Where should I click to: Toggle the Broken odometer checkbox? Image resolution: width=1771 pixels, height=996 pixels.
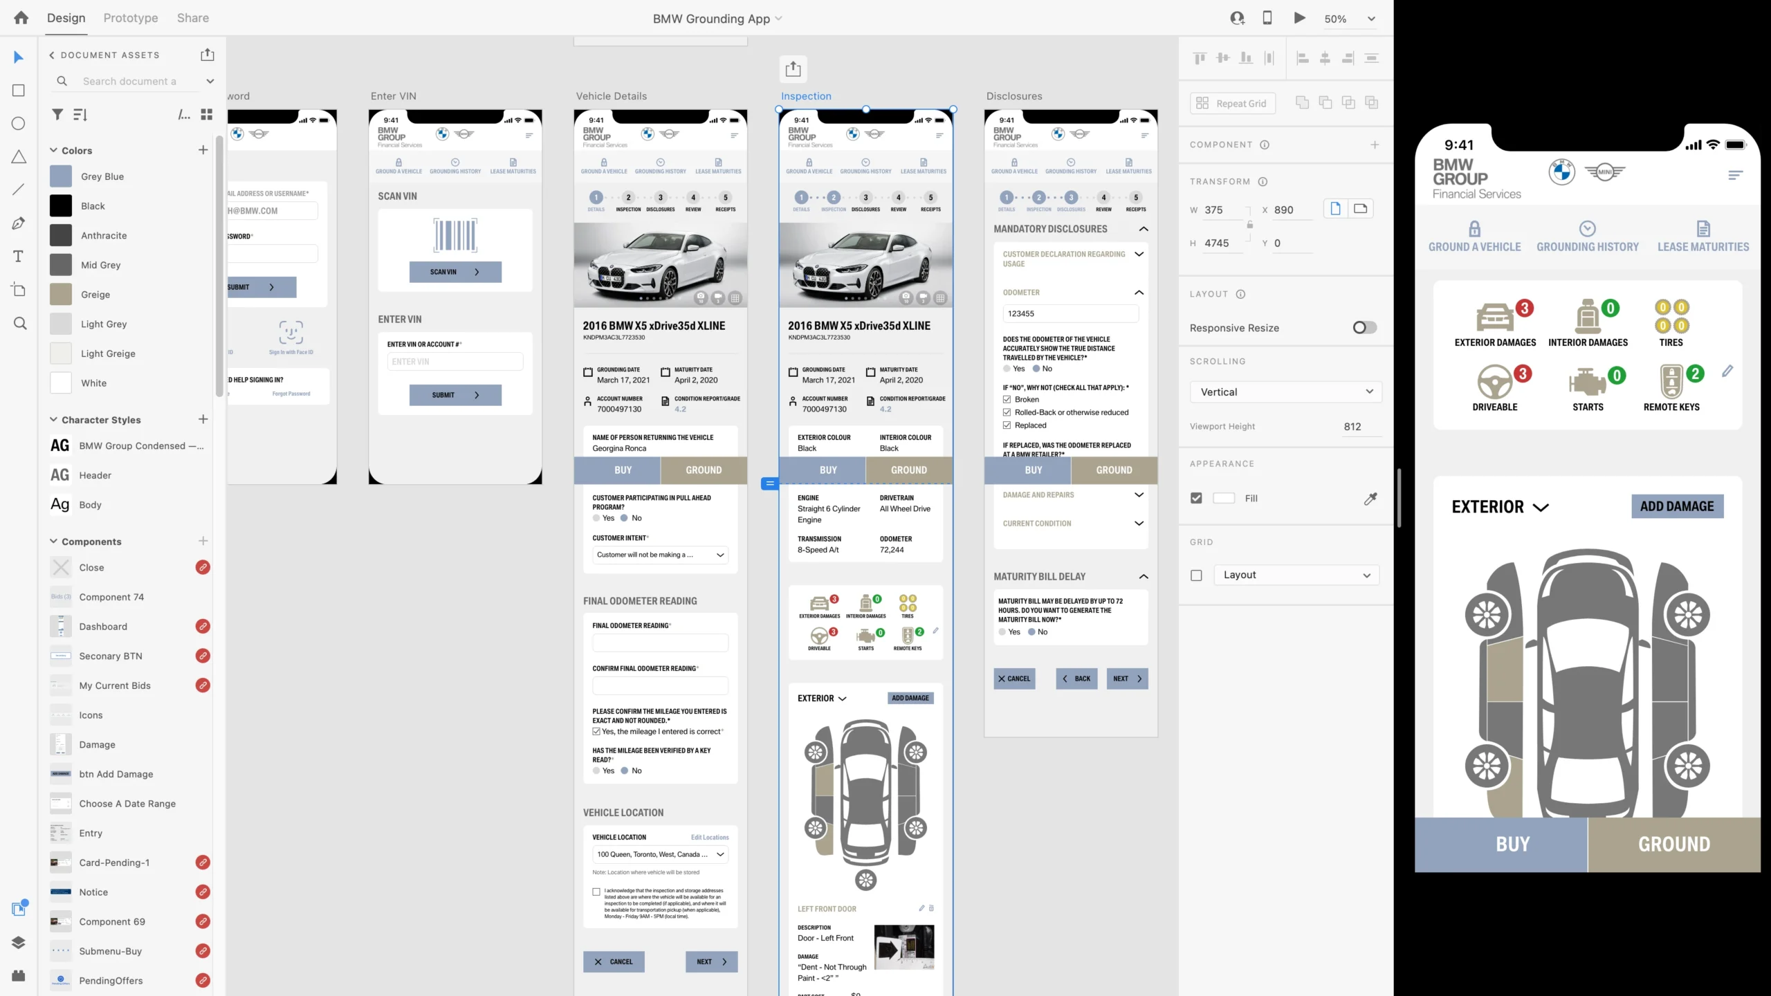pos(1007,400)
